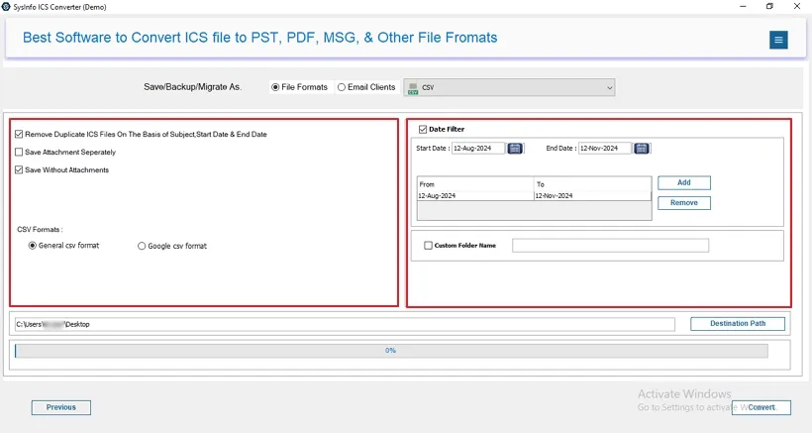Choose Email Clients radio button

coord(342,87)
